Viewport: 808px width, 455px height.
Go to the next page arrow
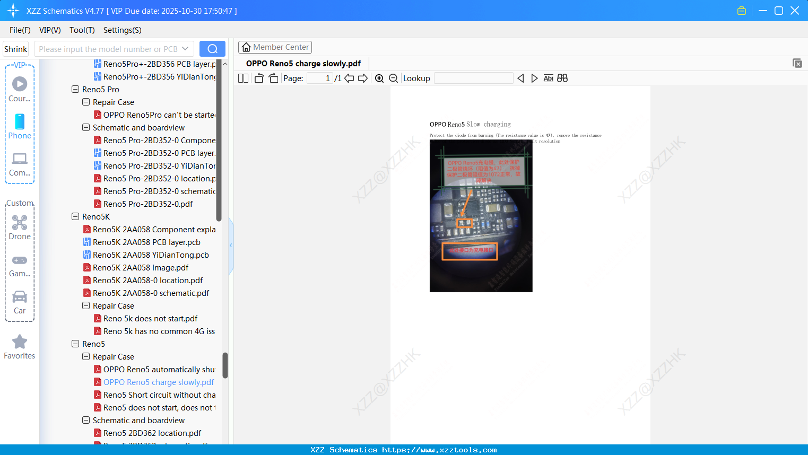pyautogui.click(x=363, y=78)
